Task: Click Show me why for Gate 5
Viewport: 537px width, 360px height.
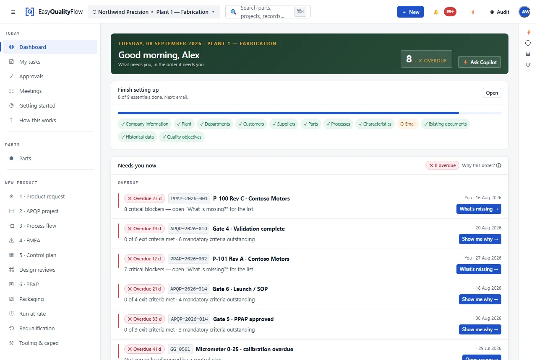Action: [480, 329]
